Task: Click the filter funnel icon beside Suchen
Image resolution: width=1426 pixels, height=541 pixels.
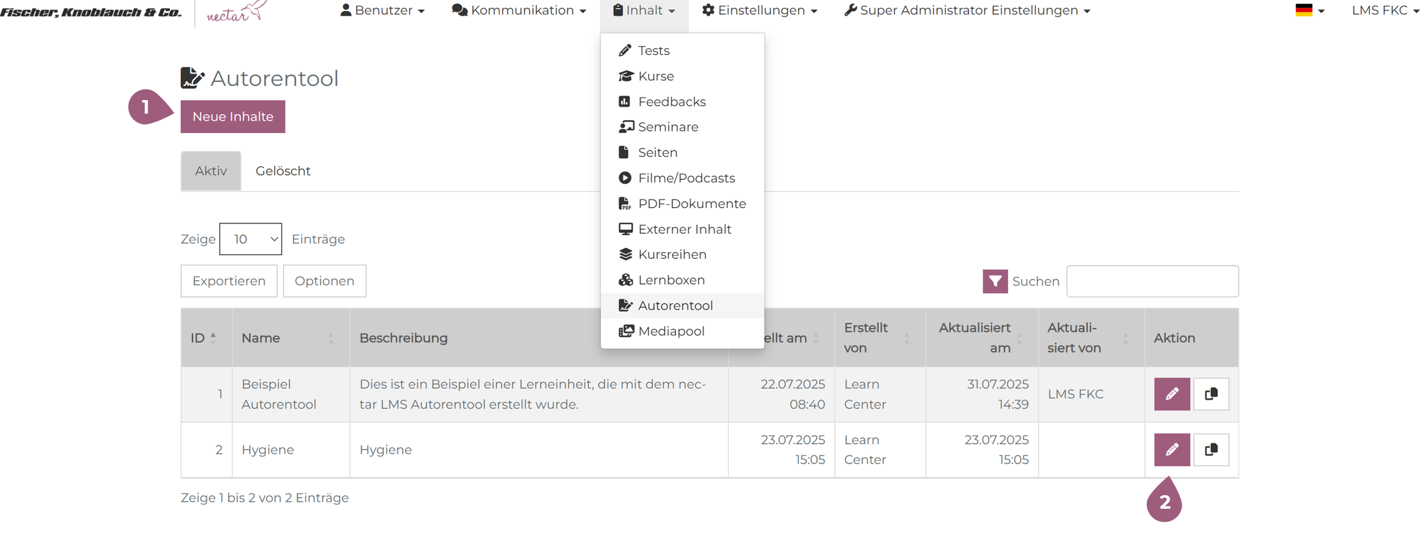Action: click(994, 281)
